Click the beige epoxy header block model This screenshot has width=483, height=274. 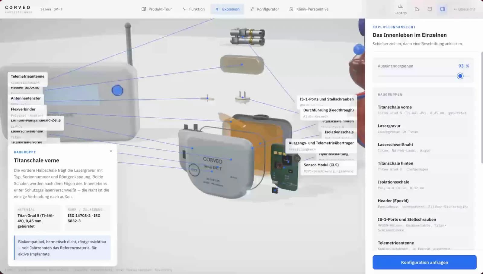tap(242, 64)
